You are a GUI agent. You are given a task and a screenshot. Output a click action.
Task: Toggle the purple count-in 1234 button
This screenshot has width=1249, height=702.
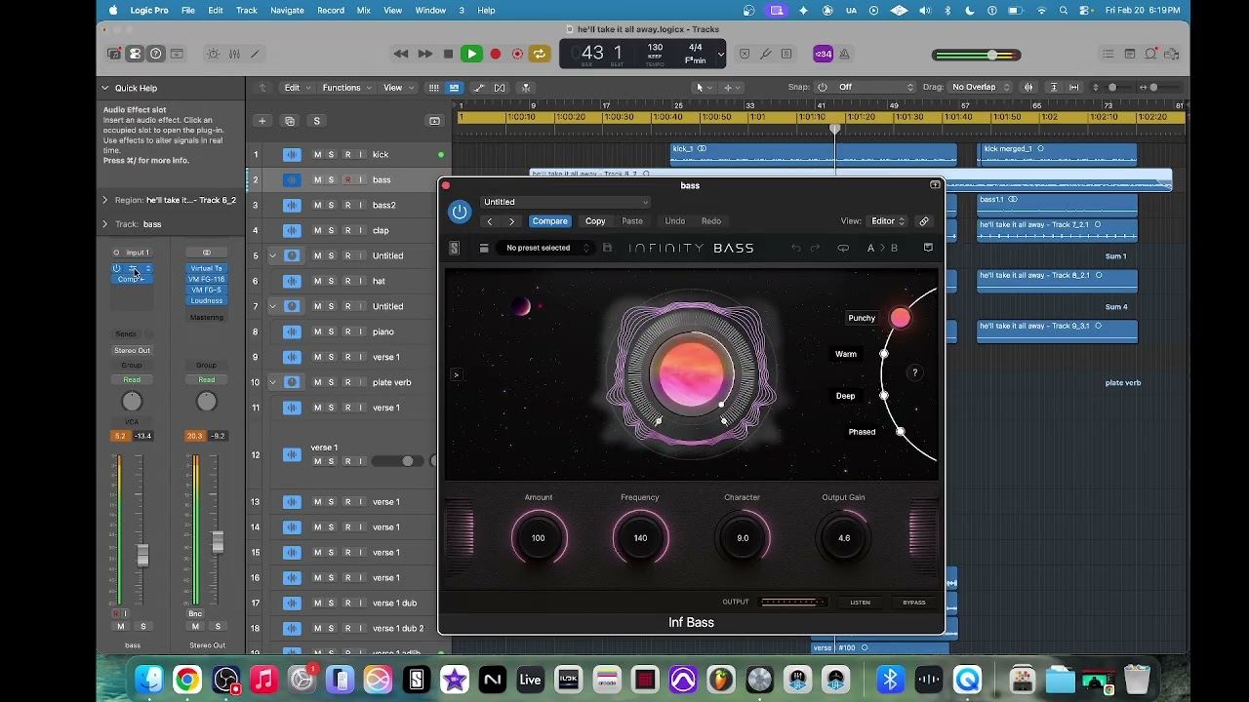[823, 54]
